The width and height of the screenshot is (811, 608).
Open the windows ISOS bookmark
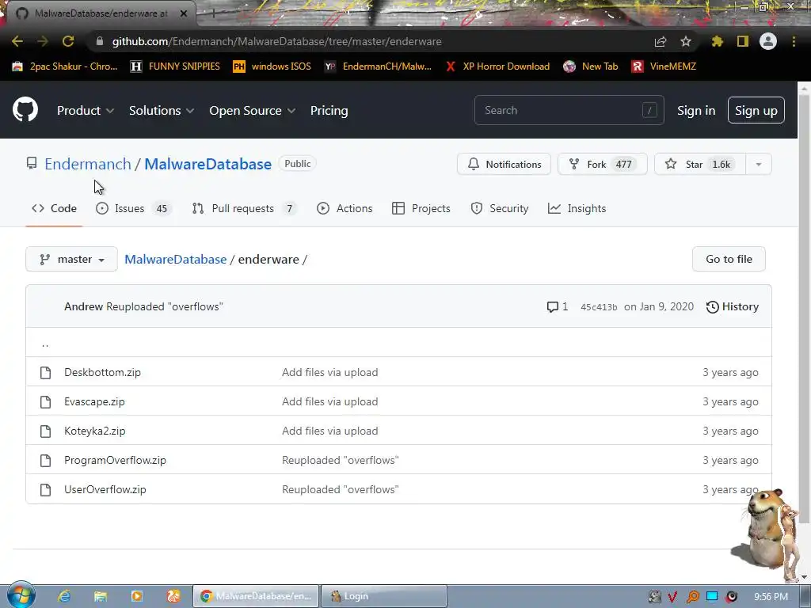coord(272,66)
